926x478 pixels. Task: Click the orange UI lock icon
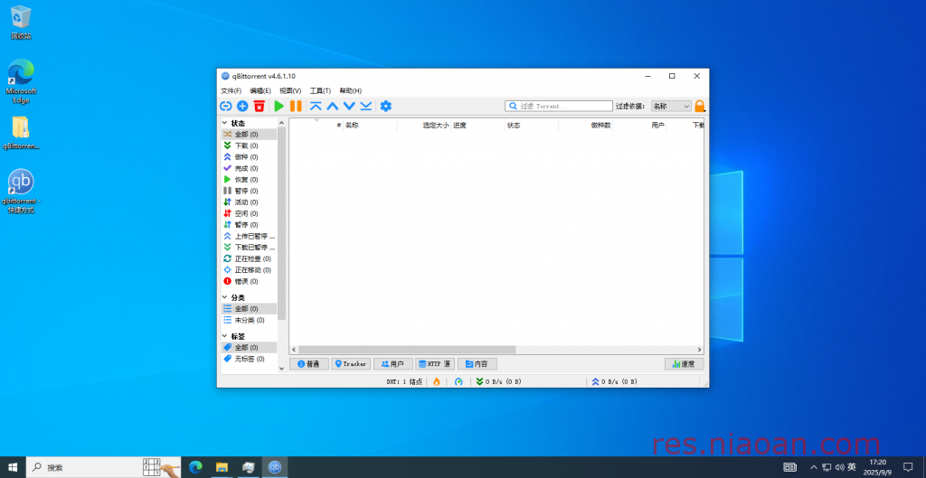coord(700,107)
